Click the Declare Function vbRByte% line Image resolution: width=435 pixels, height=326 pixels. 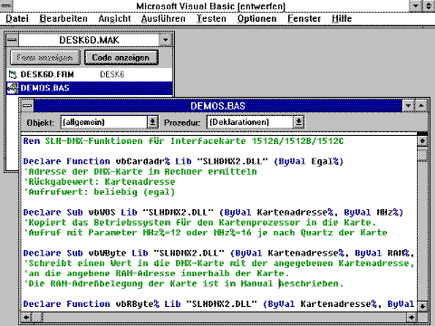[218, 304]
